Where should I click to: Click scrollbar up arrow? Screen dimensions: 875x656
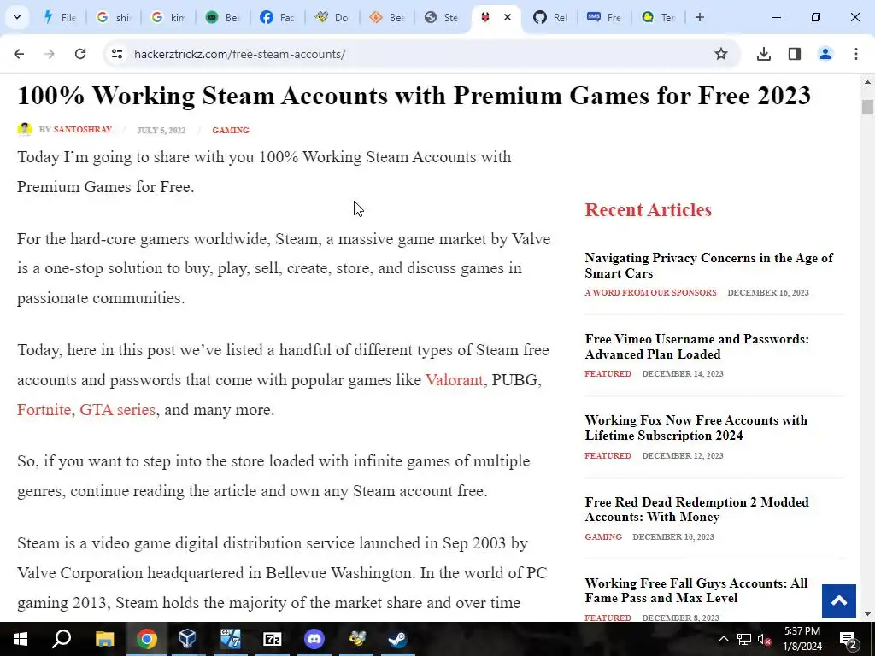(x=867, y=82)
